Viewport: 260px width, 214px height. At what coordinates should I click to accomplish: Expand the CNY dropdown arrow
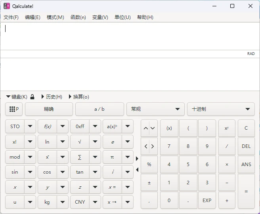(95, 202)
